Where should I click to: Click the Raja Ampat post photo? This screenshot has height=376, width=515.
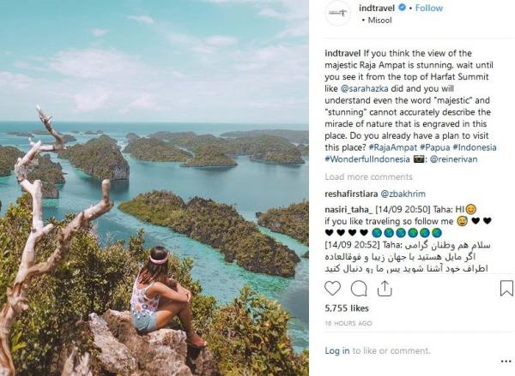[154, 188]
